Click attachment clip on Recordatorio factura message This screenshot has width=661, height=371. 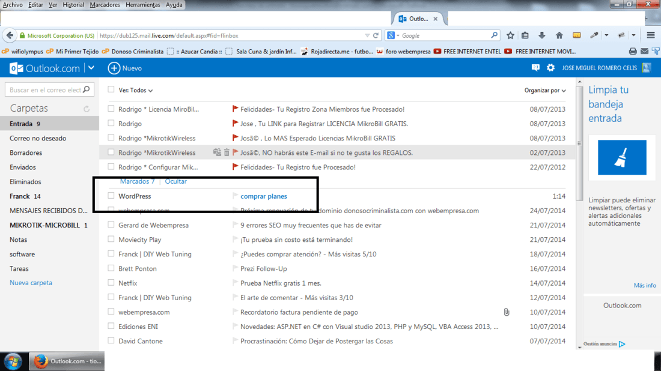pyautogui.click(x=507, y=312)
